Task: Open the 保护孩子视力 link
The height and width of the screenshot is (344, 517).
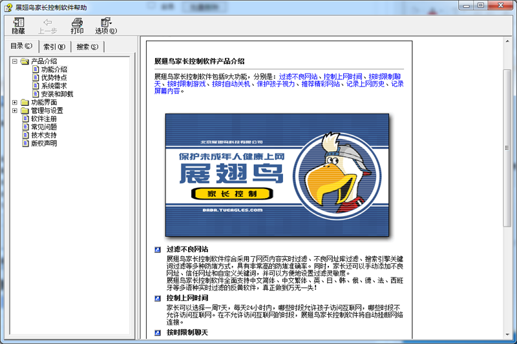Action: 276,84
